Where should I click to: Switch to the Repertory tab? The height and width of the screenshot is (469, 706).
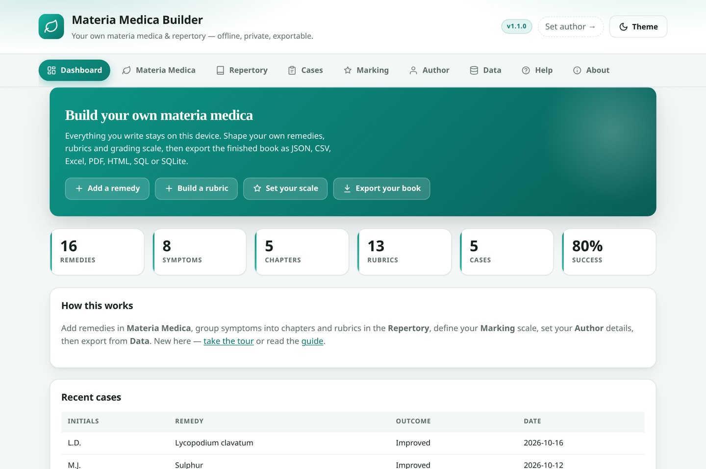click(242, 70)
